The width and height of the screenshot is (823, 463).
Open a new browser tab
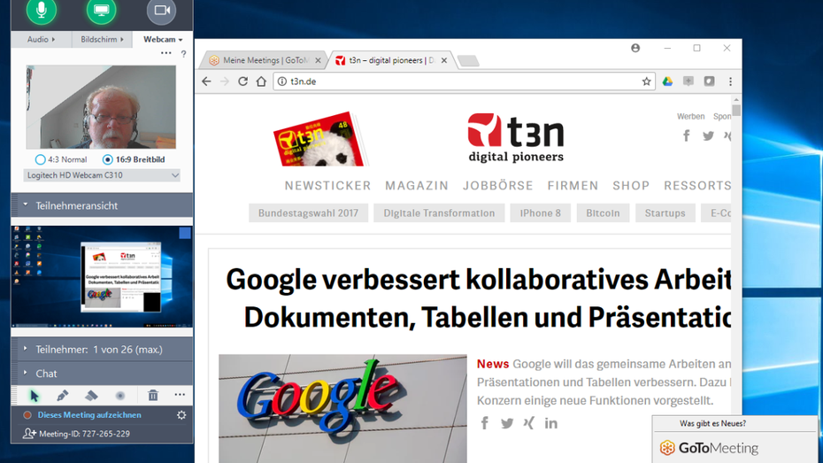coord(467,61)
